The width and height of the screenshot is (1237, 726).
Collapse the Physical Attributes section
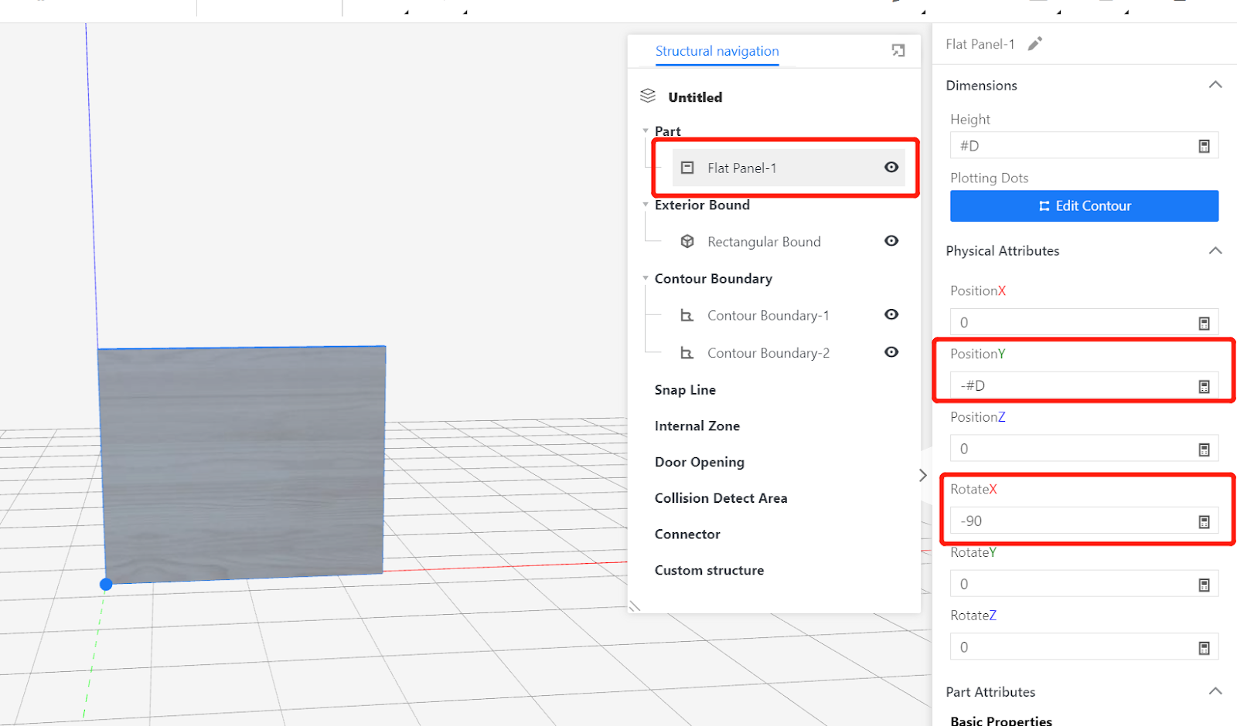(x=1215, y=251)
